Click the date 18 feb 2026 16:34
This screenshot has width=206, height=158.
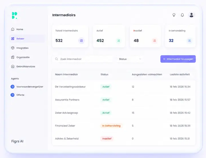180,87
